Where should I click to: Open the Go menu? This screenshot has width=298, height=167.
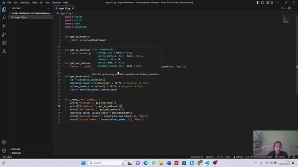pos(41,3)
